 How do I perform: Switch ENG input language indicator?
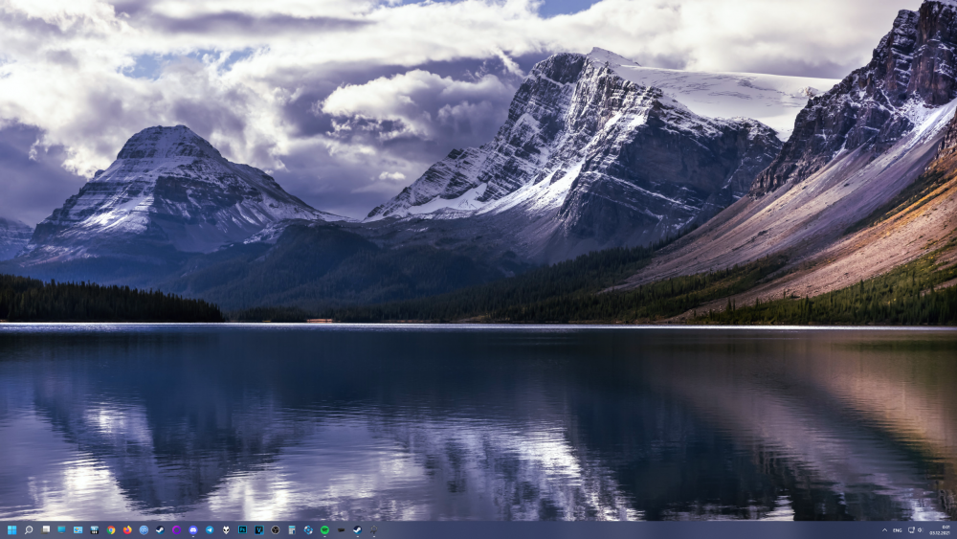point(898,529)
